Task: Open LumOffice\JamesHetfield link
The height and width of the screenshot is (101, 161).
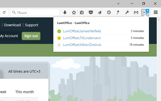Action: (x=82, y=31)
